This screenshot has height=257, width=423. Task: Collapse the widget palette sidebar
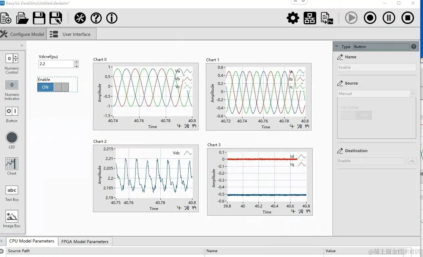click(22, 45)
